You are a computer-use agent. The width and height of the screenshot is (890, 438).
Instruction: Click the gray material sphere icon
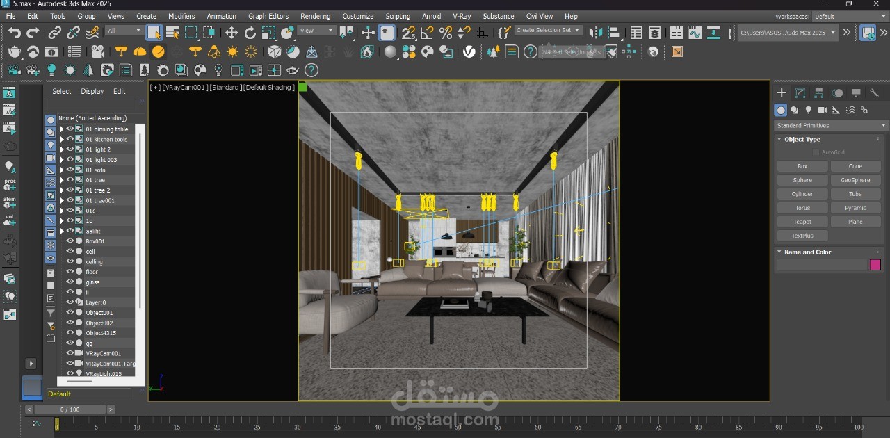pyautogui.click(x=390, y=51)
